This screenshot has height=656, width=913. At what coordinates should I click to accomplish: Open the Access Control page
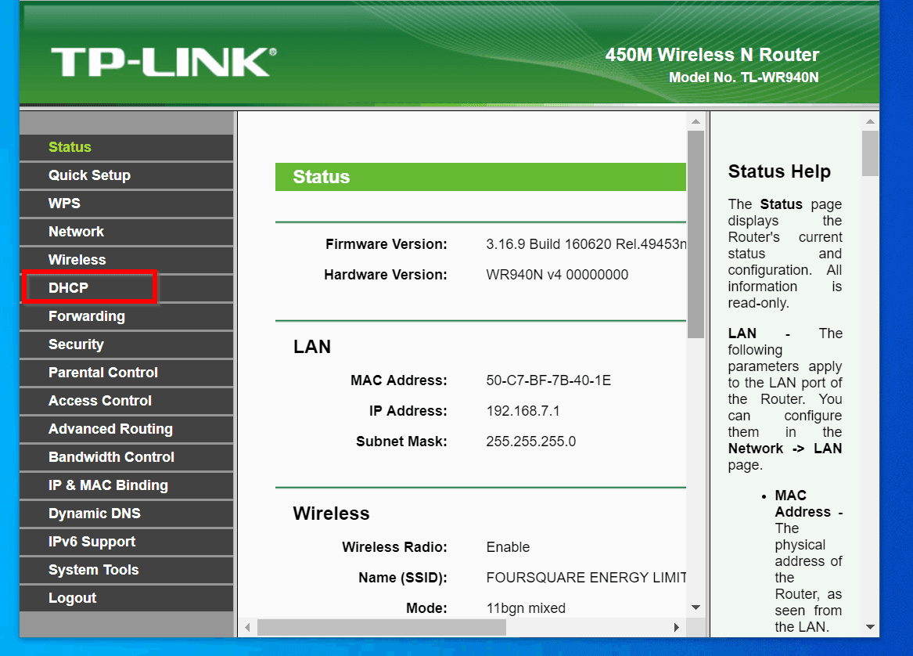click(x=100, y=401)
